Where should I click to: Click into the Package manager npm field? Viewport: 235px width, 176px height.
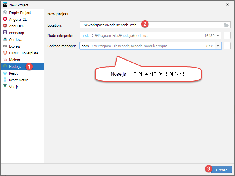pos(147,46)
